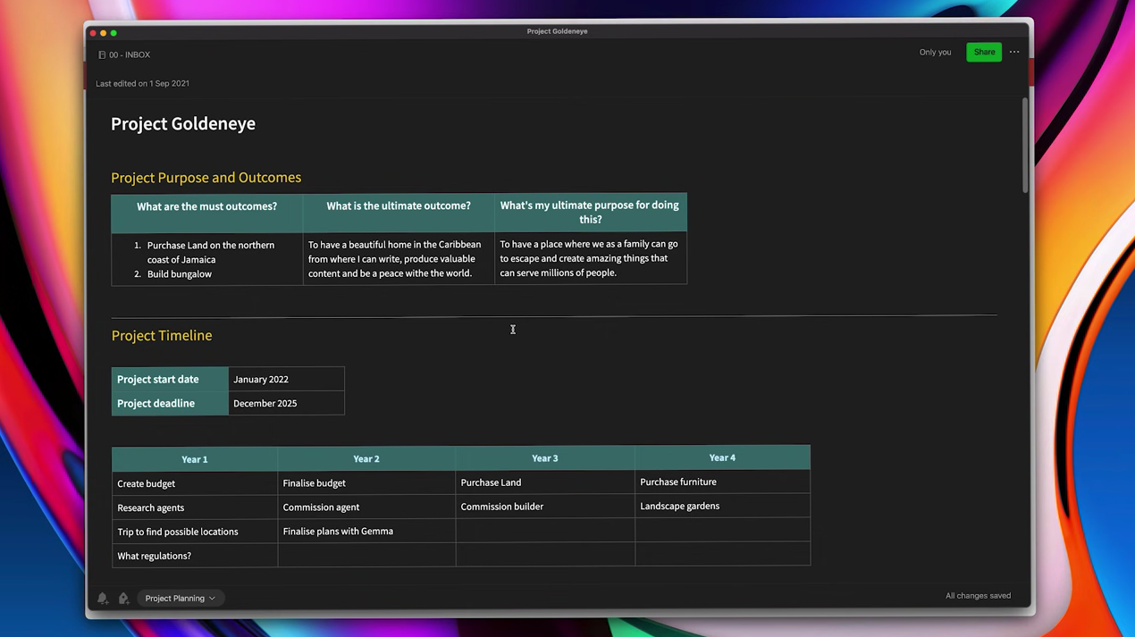1135x637 pixels.
Task: Click the Project Timeline heading
Action: (162, 336)
